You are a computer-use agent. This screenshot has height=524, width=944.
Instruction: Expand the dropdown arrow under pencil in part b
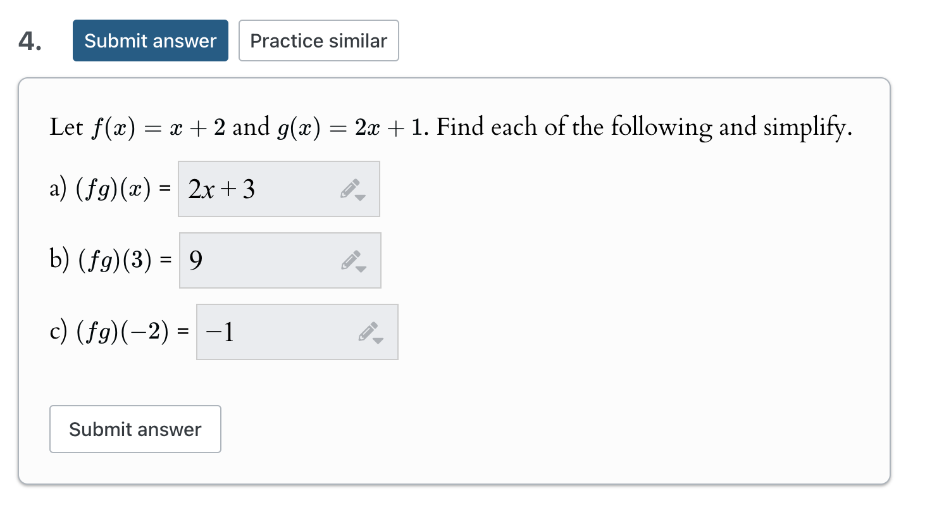[360, 270]
